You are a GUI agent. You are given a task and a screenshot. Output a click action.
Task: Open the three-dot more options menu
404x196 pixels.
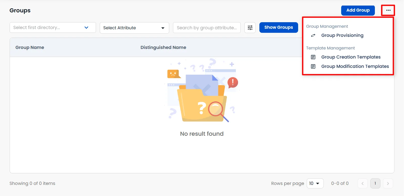coord(388,10)
